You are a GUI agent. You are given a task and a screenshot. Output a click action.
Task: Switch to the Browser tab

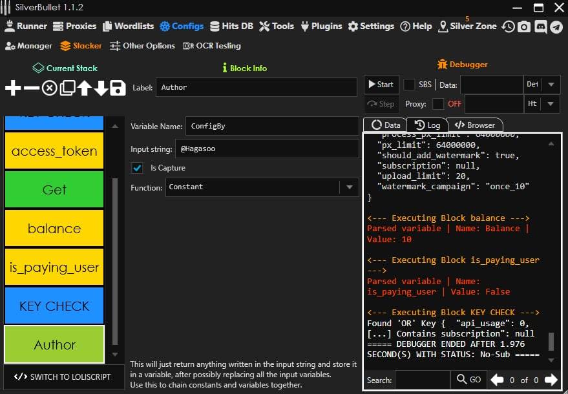(x=475, y=125)
